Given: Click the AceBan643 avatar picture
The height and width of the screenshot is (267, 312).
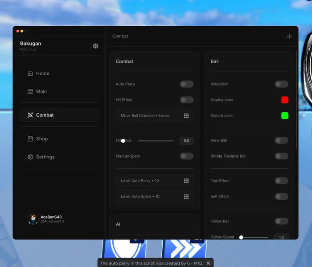Looking at the screenshot, I should [x=33, y=219].
